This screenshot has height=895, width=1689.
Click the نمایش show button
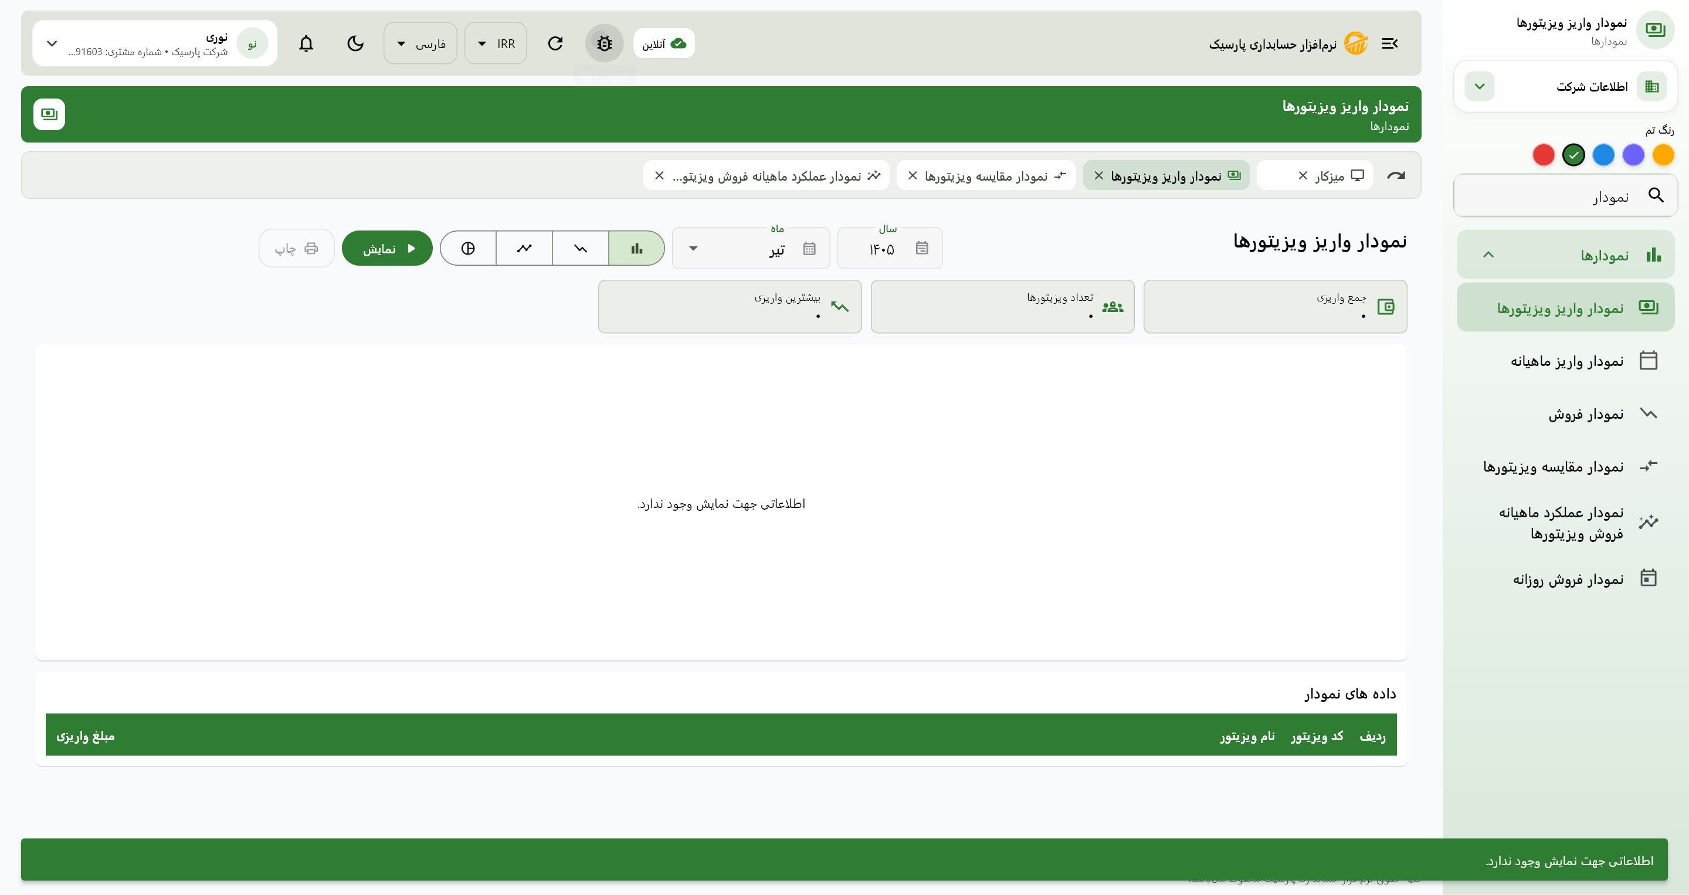point(387,248)
